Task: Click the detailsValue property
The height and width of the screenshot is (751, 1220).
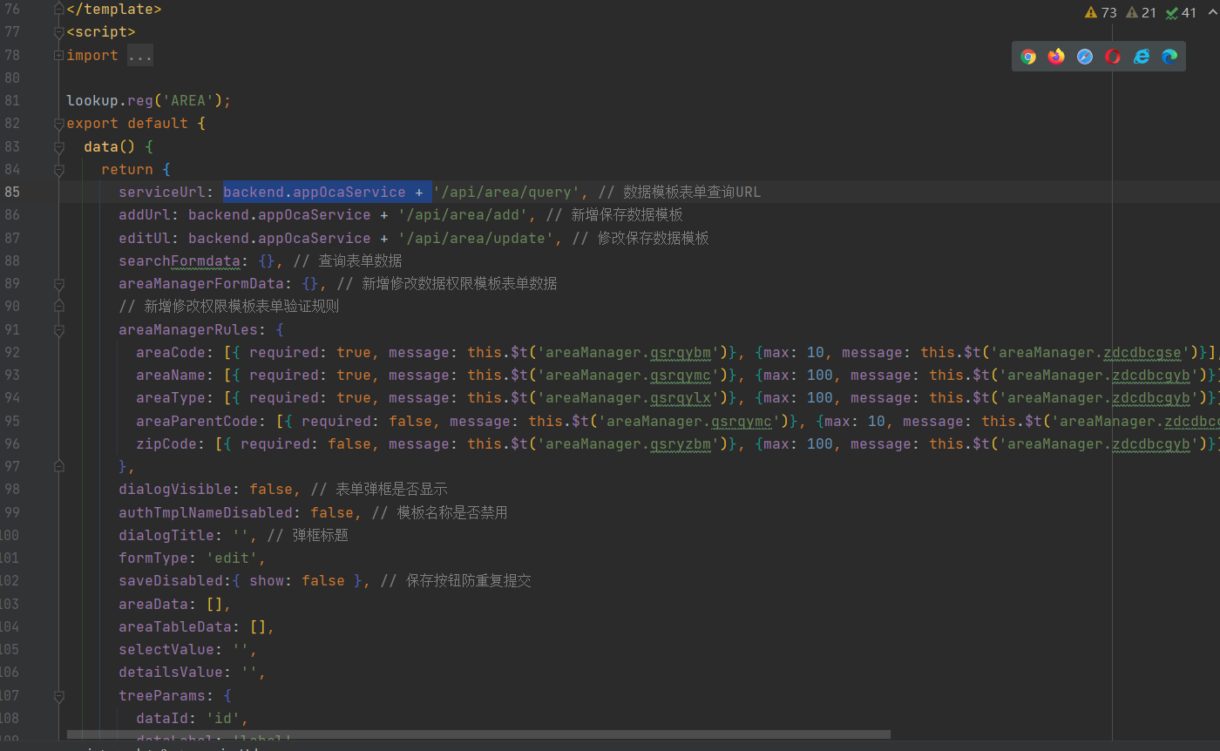Action: pyautogui.click(x=171, y=672)
